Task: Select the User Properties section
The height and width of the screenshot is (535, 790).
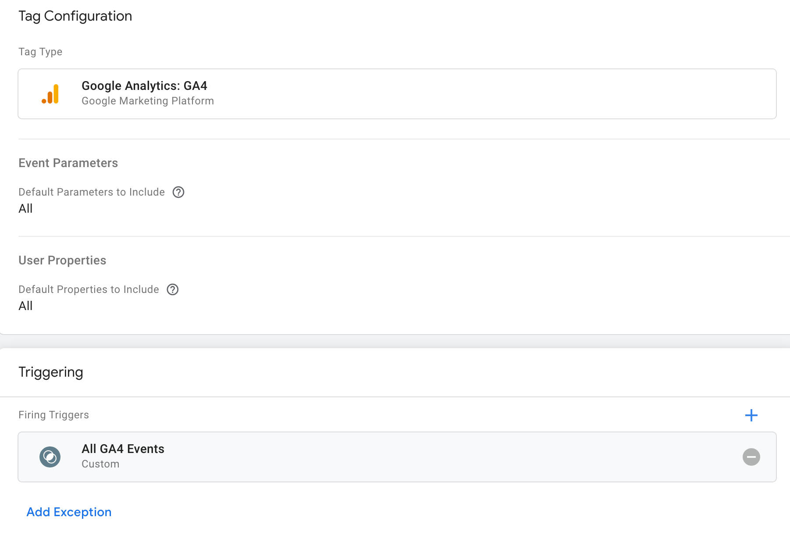Action: [x=62, y=260]
